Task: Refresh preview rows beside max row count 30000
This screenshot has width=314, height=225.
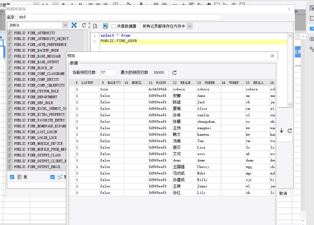Action: pyautogui.click(x=174, y=73)
